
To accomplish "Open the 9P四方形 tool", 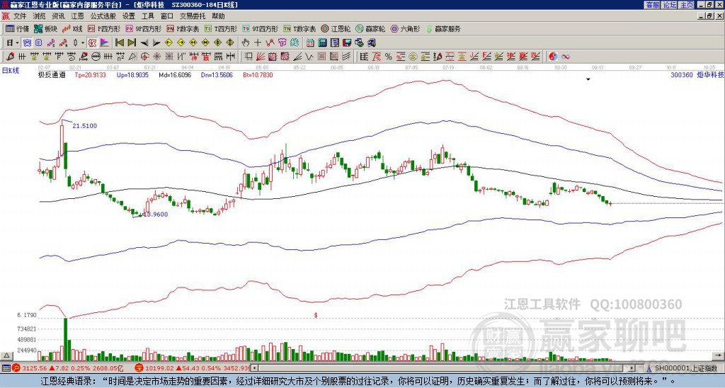I will click(143, 28).
